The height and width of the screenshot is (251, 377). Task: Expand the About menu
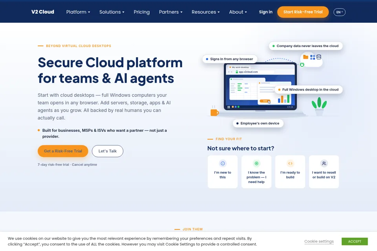click(x=238, y=12)
